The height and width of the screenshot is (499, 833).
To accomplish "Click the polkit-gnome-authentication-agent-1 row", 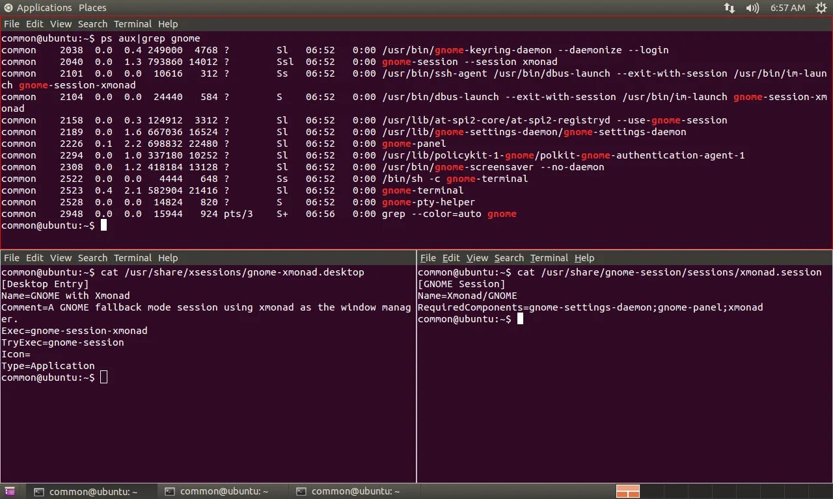I will (373, 155).
